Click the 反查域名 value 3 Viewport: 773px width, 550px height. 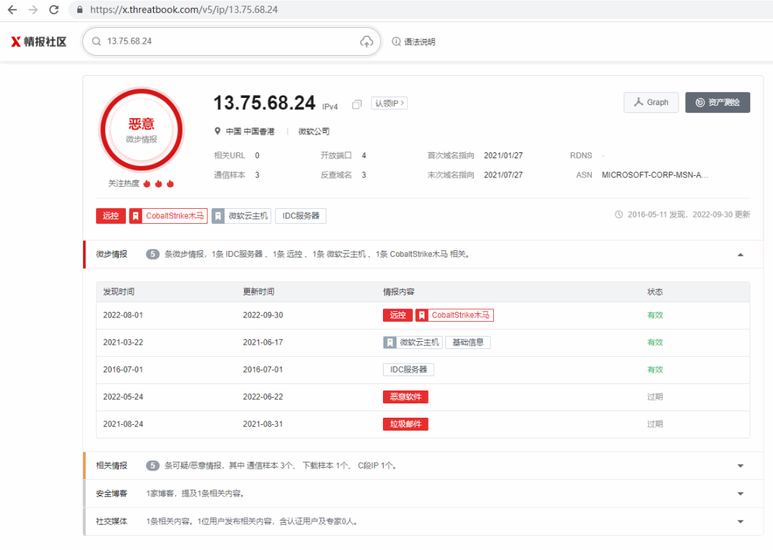364,175
